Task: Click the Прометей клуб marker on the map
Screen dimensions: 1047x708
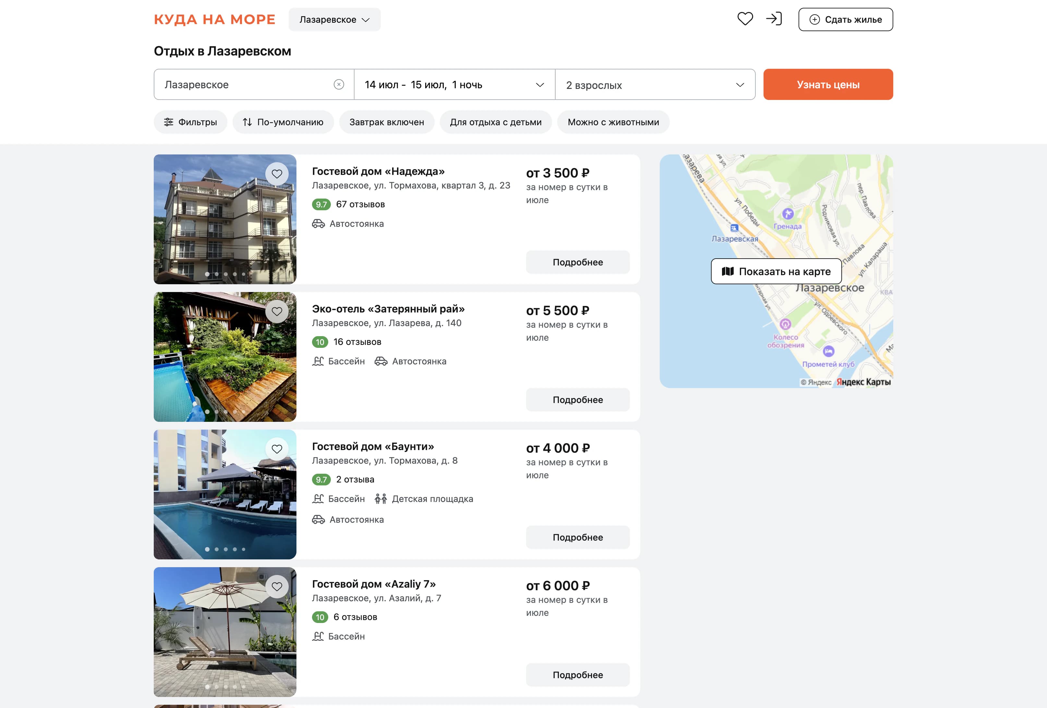Action: tap(828, 351)
